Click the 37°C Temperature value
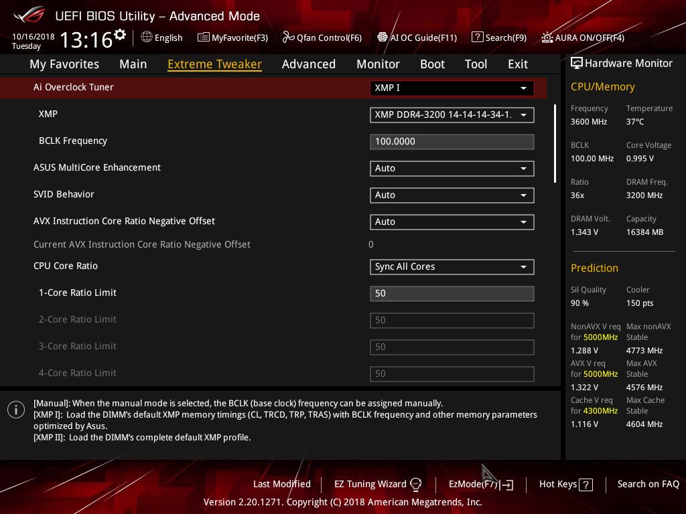 635,122
